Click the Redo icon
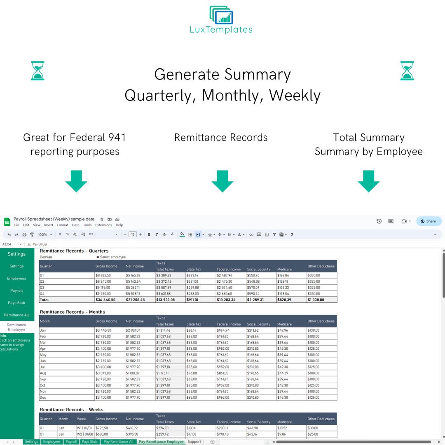The width and height of the screenshot is (445, 445). [x=16, y=235]
